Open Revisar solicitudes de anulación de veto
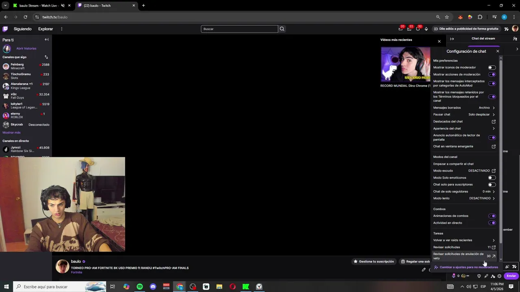The image size is (520, 292). pos(464,256)
